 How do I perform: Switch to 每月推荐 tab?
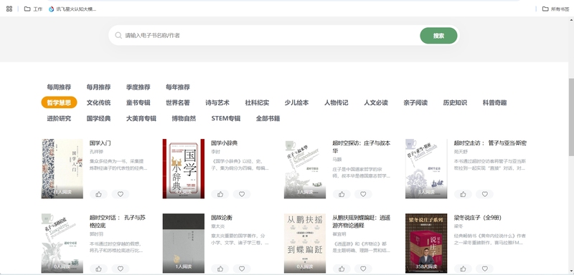[98, 87]
